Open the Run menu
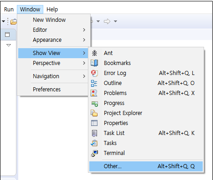Screen dimensions: 215x180 click(9, 10)
